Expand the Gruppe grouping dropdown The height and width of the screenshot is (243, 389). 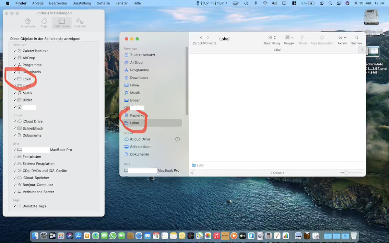(x=289, y=38)
